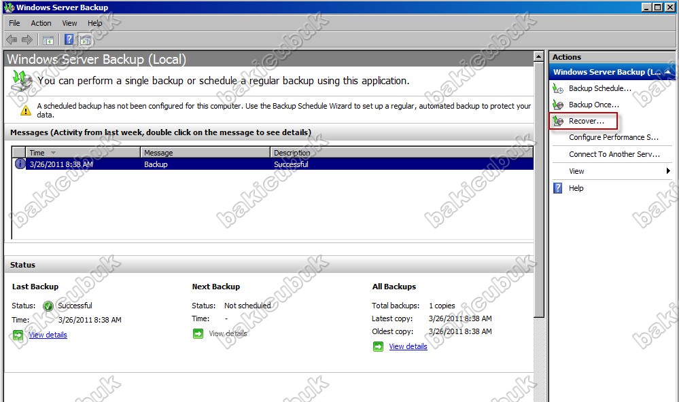Screen dimensions: 679x402
Task: Start Backup Once... action
Action: (x=593, y=105)
